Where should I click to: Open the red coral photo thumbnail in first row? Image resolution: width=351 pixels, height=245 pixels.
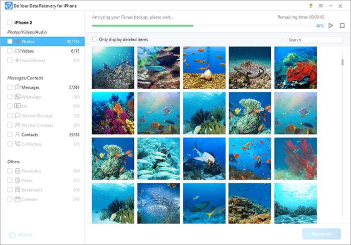coord(295,67)
